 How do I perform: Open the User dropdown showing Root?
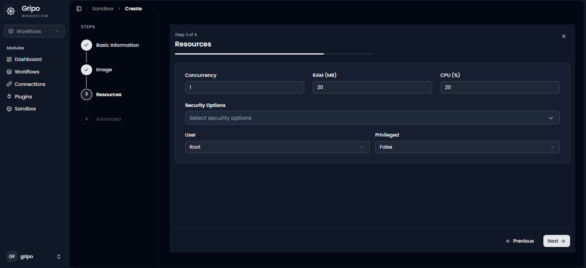277,147
